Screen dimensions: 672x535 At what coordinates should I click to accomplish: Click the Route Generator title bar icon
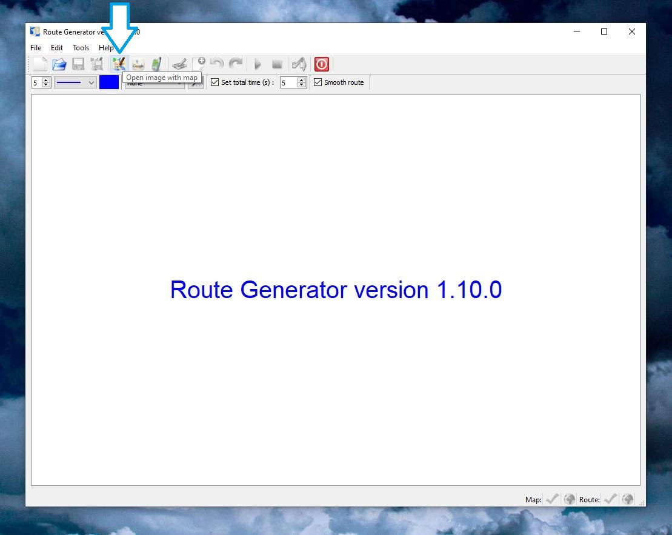pos(35,32)
